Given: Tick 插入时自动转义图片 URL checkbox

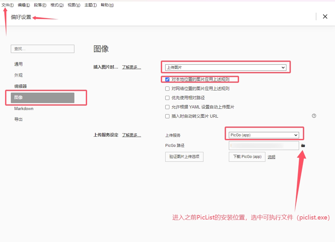Looking at the screenshot, I should [x=167, y=116].
